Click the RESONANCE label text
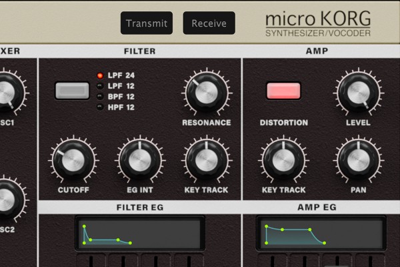400x267 pixels. point(207,123)
